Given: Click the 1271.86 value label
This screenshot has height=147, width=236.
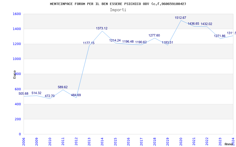Looking at the screenshot, I should click(219, 36).
